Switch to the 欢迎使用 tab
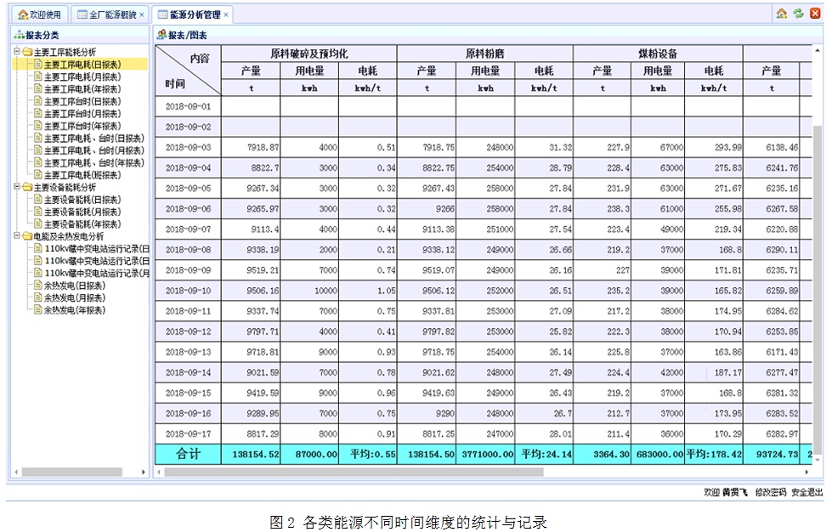The height and width of the screenshot is (532, 832). (39, 15)
